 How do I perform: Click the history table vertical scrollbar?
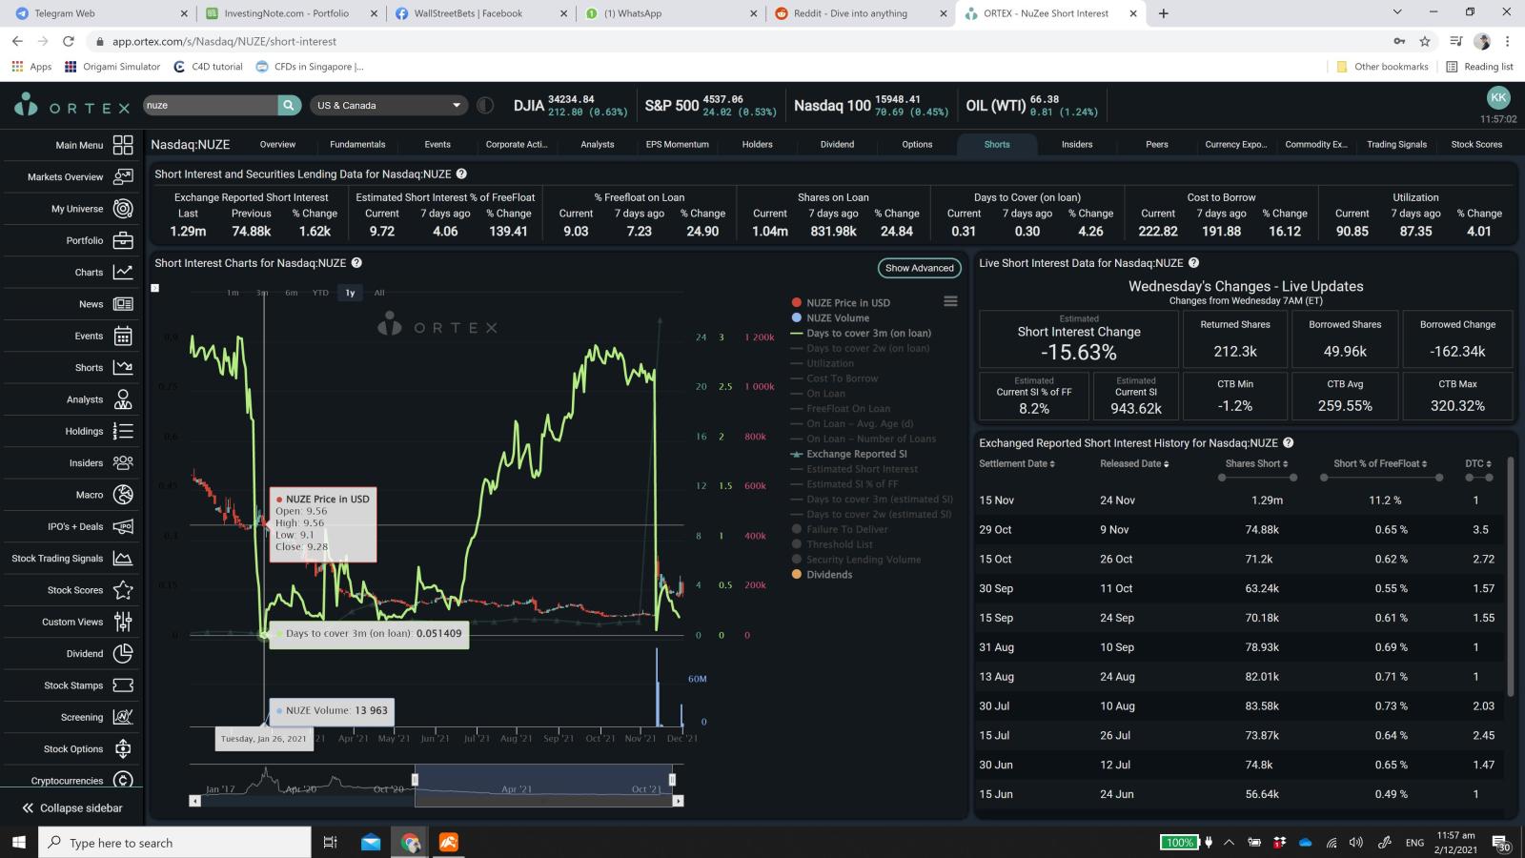coord(1511,577)
